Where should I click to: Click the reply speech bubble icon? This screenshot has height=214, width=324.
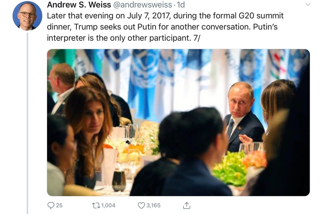pos(51,205)
